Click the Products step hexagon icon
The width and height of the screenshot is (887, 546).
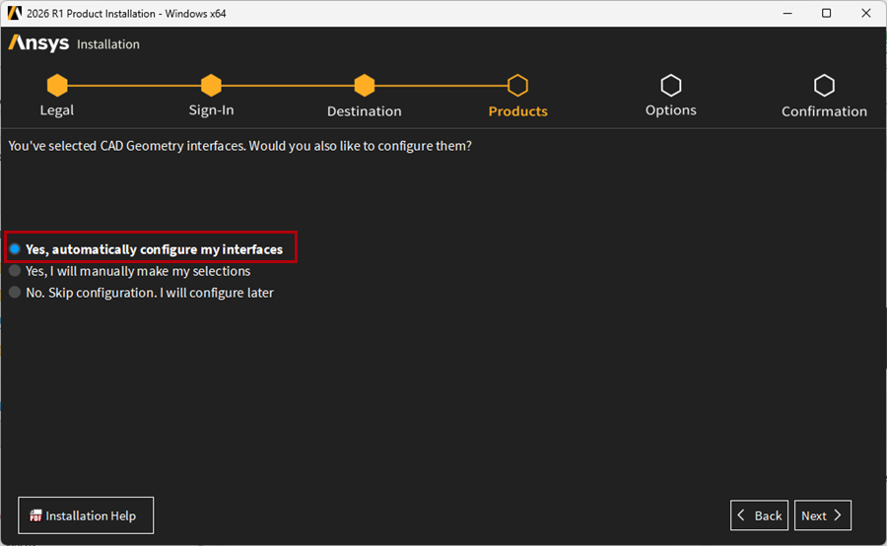click(x=517, y=86)
